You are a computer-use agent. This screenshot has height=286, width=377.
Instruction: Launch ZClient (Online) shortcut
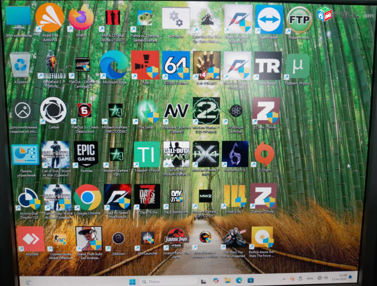coord(266,111)
